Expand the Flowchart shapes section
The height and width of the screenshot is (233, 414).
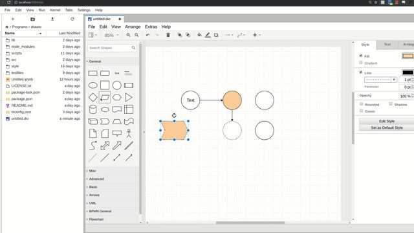112,219
